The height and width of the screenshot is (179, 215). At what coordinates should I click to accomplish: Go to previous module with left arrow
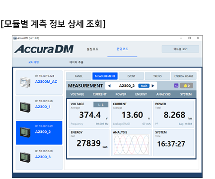(x=109, y=86)
